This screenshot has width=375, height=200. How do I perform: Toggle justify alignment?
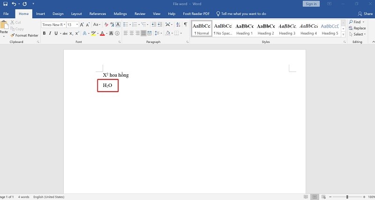[143, 33]
